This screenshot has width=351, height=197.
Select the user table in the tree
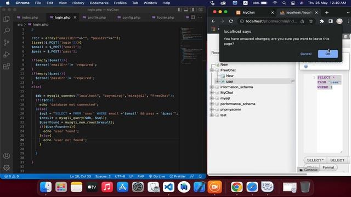pos(229,82)
